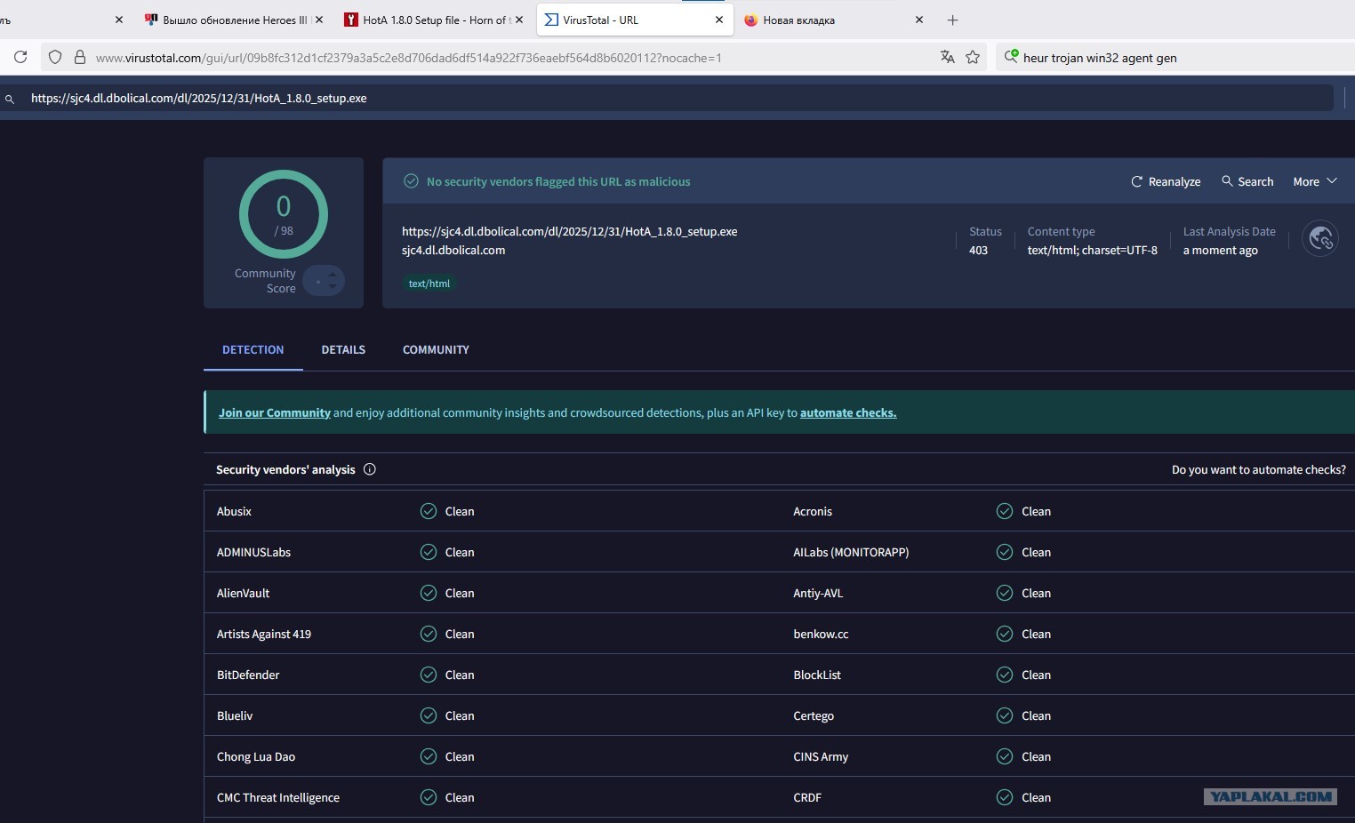Click the Clean check icon in Acronis row

1005,511
